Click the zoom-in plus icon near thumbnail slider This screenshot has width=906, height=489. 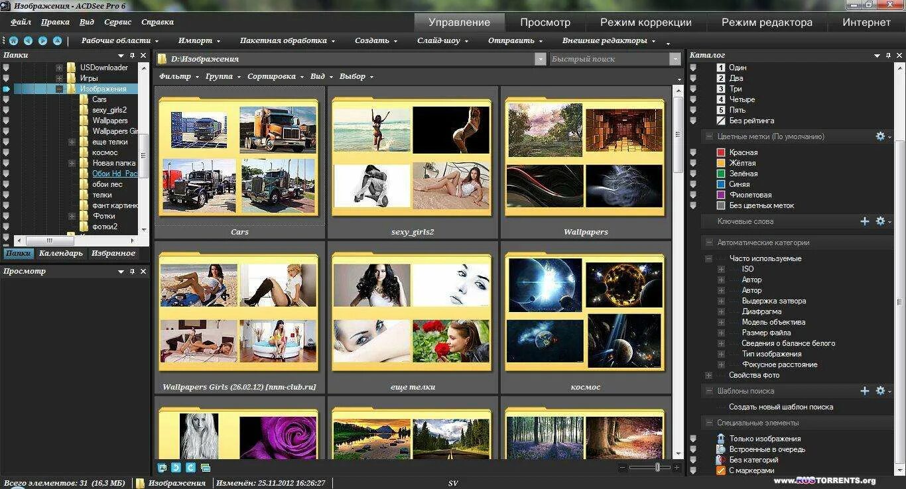677,467
